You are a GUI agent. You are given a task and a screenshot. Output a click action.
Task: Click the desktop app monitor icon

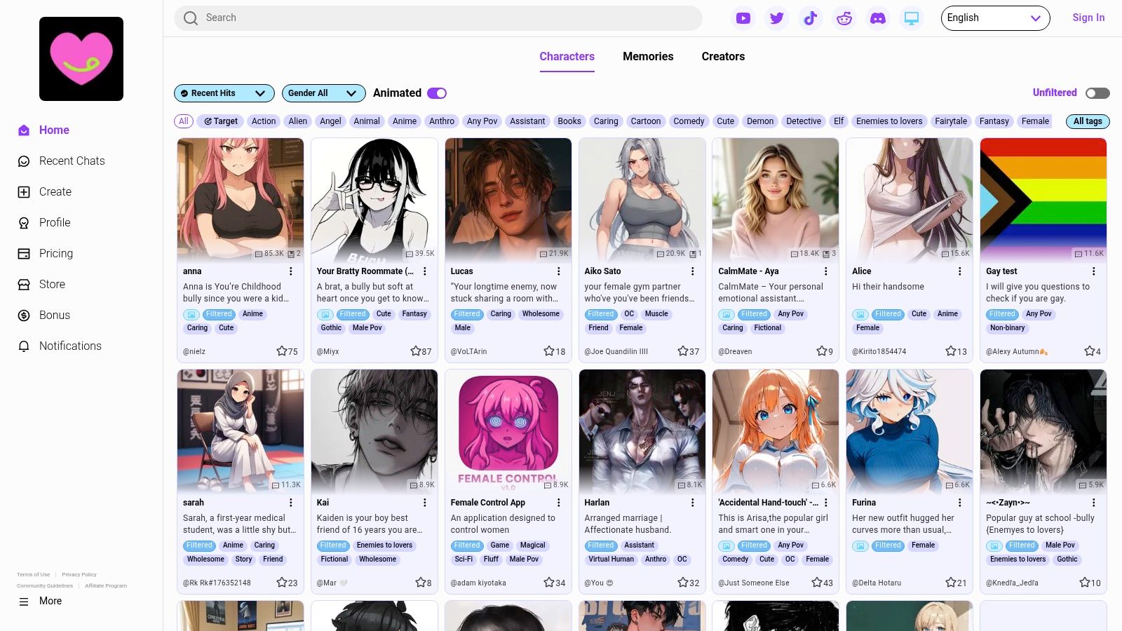pyautogui.click(x=912, y=18)
